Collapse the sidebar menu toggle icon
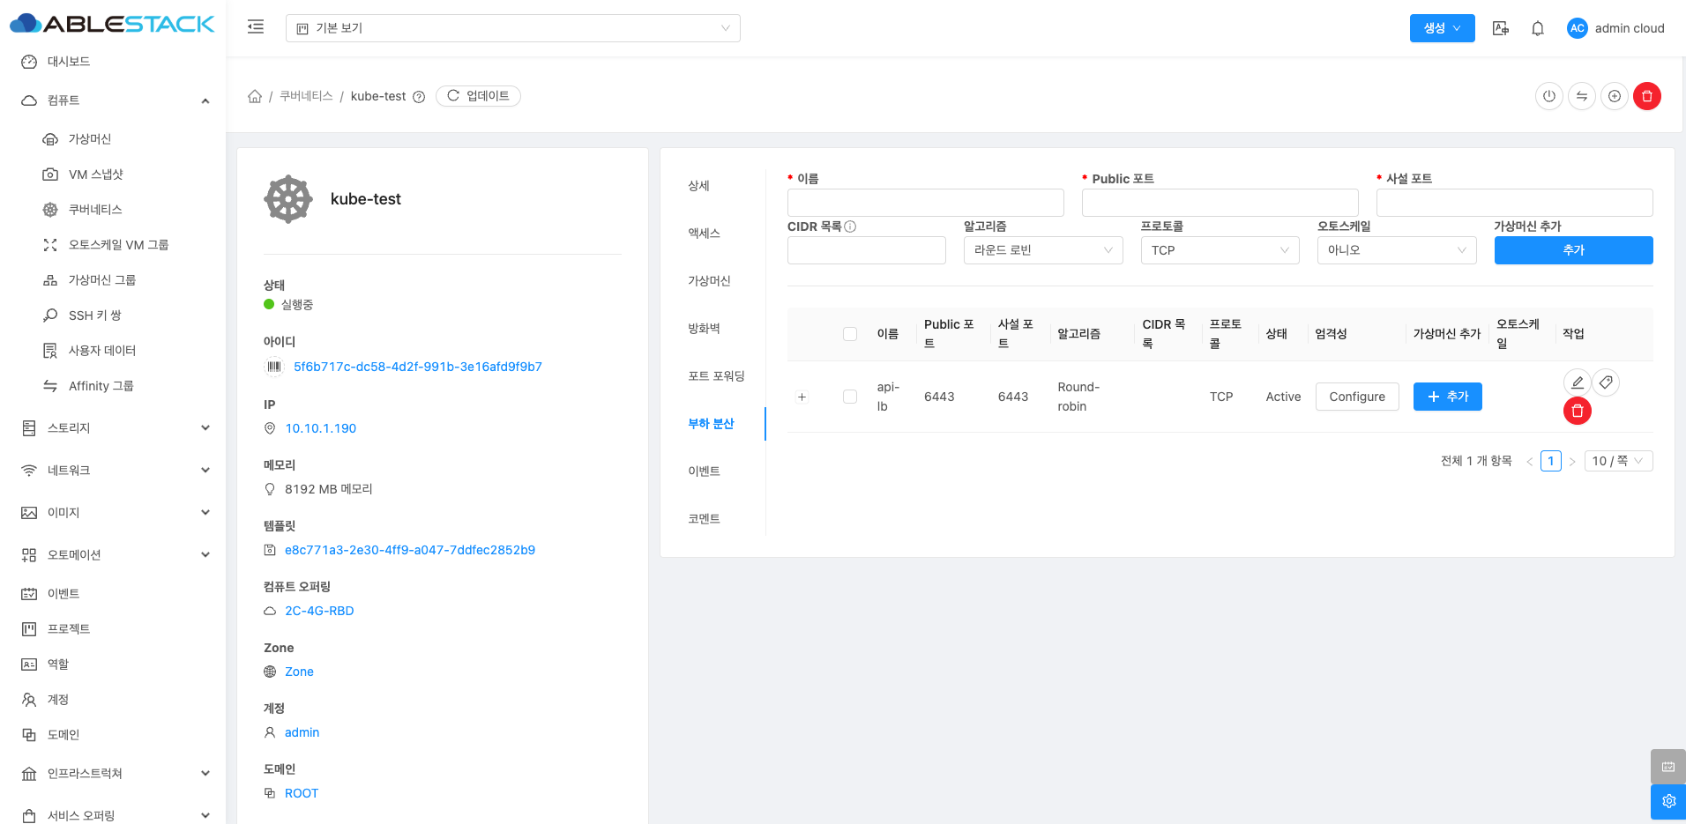Screen dimensions: 1686x824 click(x=256, y=27)
